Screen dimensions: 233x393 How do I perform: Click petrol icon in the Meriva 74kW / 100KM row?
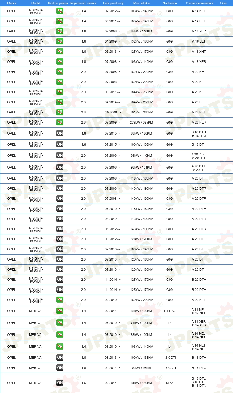60,323
